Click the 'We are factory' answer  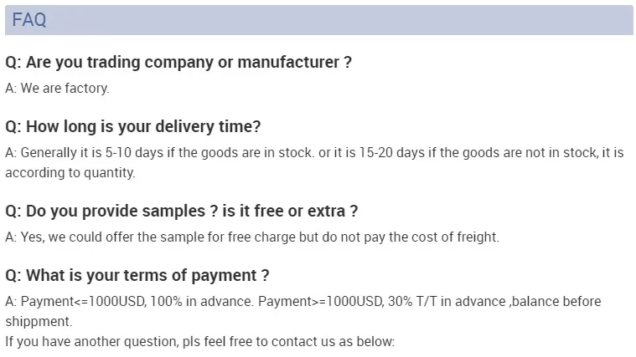pos(57,87)
